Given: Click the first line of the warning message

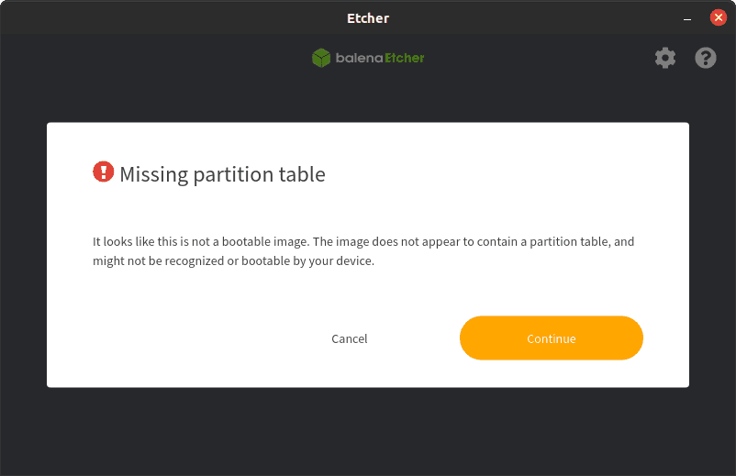Looking at the screenshot, I should (363, 242).
